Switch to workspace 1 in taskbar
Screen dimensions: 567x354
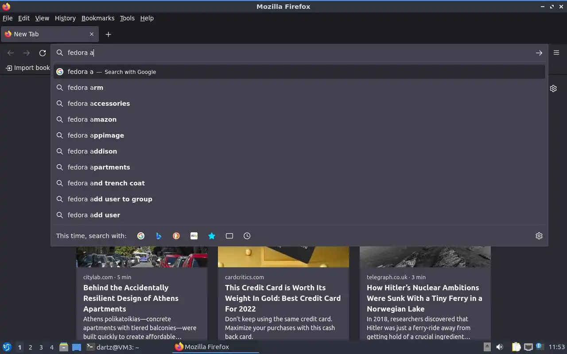point(19,347)
